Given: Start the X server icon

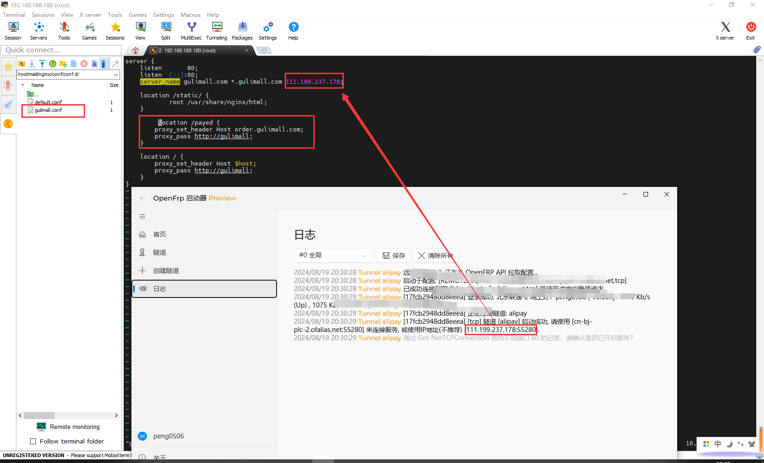Looking at the screenshot, I should coord(725,31).
